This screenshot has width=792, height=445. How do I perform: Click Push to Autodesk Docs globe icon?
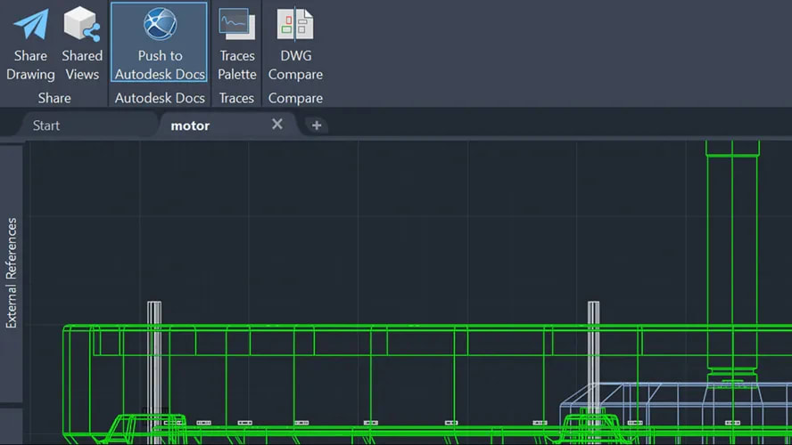click(160, 26)
